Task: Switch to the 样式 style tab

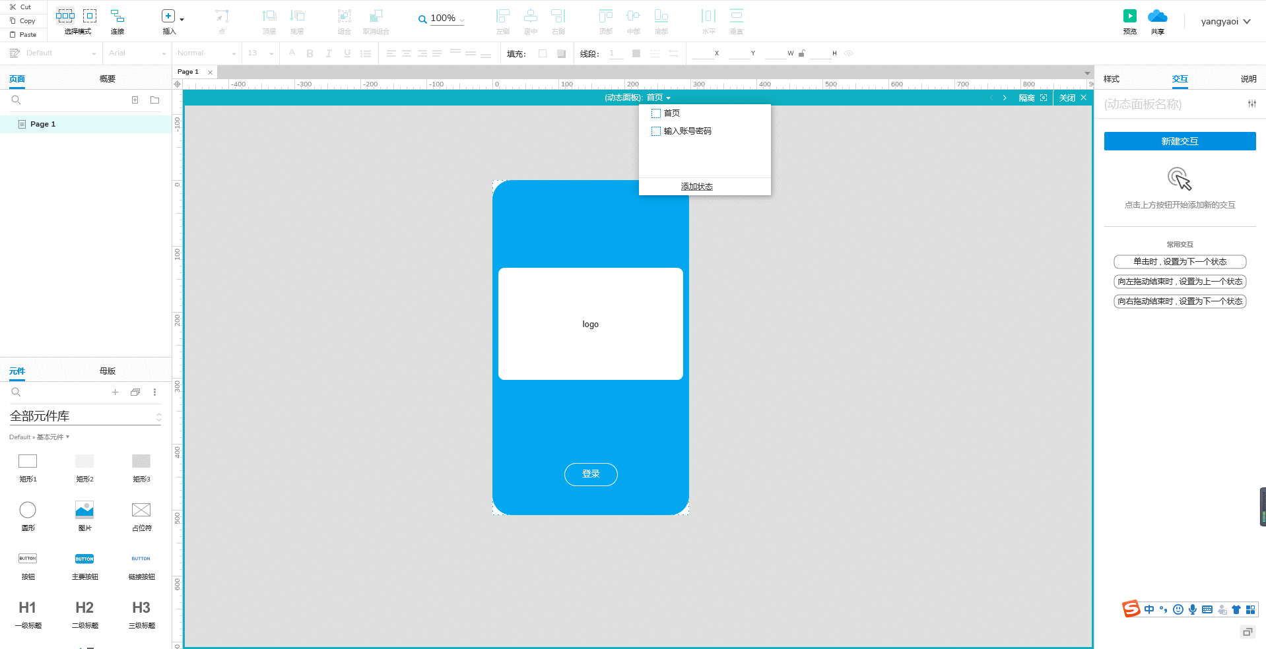Action: (1112, 78)
